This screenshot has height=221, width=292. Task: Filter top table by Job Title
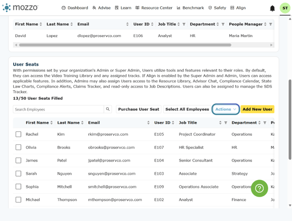184,24
